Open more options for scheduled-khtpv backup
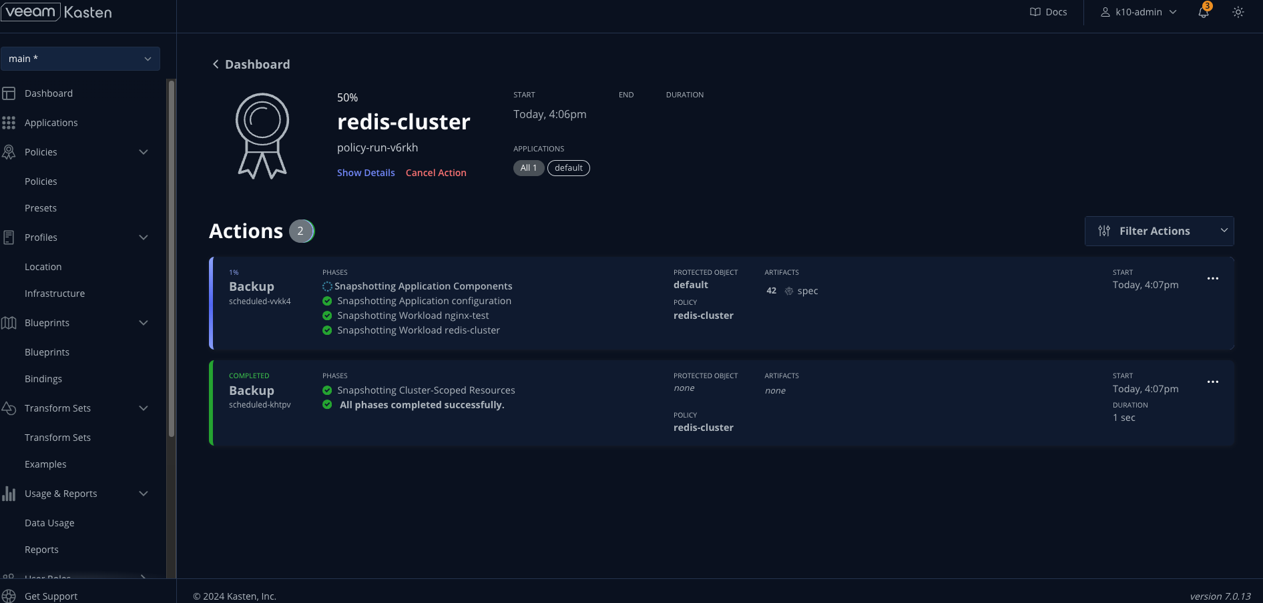1263x603 pixels. pyautogui.click(x=1213, y=382)
